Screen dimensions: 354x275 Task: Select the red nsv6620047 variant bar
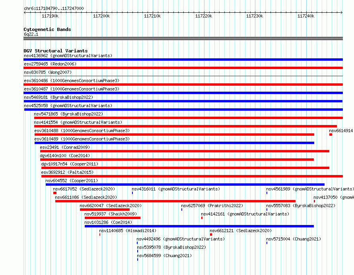click(x=105, y=210)
